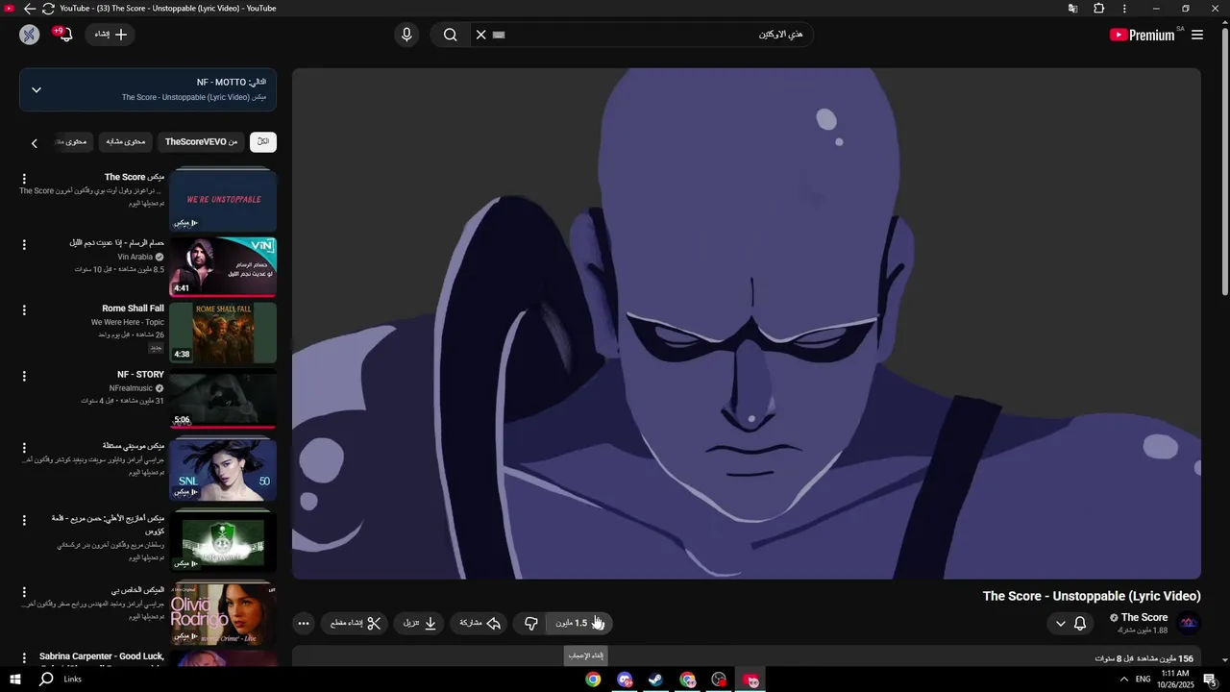Start voice search with the microphone icon

406,35
